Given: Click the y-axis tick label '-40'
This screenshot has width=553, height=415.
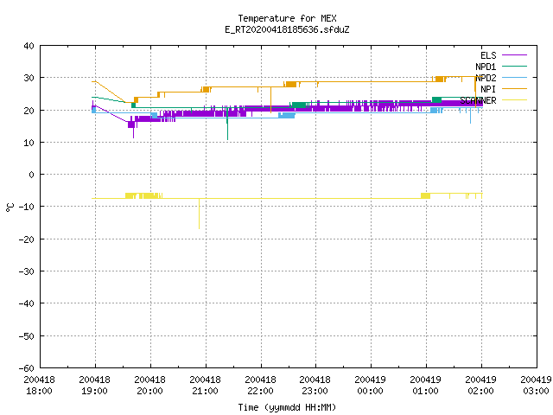Looking at the screenshot, I should tap(27, 303).
